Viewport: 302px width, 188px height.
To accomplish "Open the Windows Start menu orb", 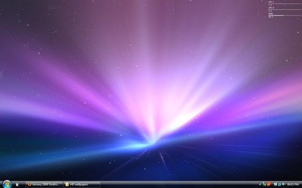I will (7, 184).
